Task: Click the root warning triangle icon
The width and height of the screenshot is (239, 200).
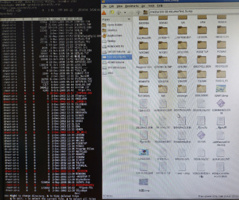Action: tap(104, 12)
